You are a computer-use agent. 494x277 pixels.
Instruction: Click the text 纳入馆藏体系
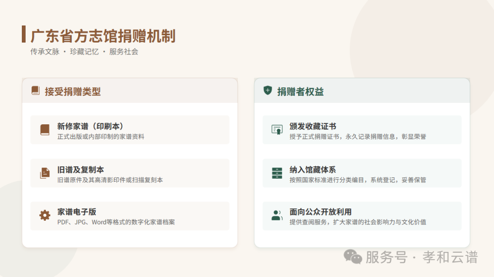click(313, 170)
